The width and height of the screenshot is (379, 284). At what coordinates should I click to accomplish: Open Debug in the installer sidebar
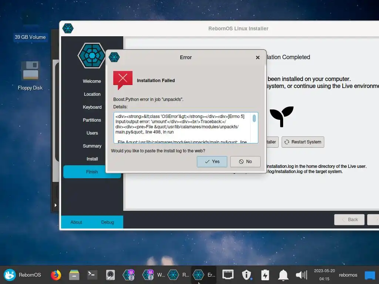pyautogui.click(x=108, y=222)
